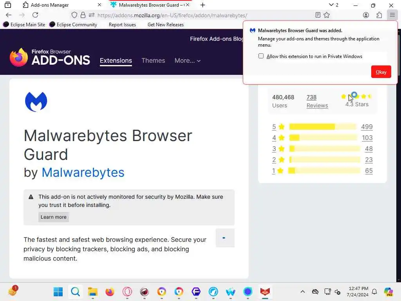
Task: Expand the More... navigation dropdown
Action: point(188,61)
